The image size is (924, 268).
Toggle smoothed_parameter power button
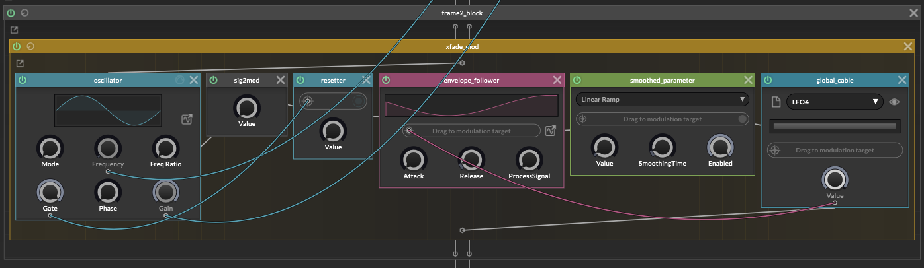pos(577,80)
